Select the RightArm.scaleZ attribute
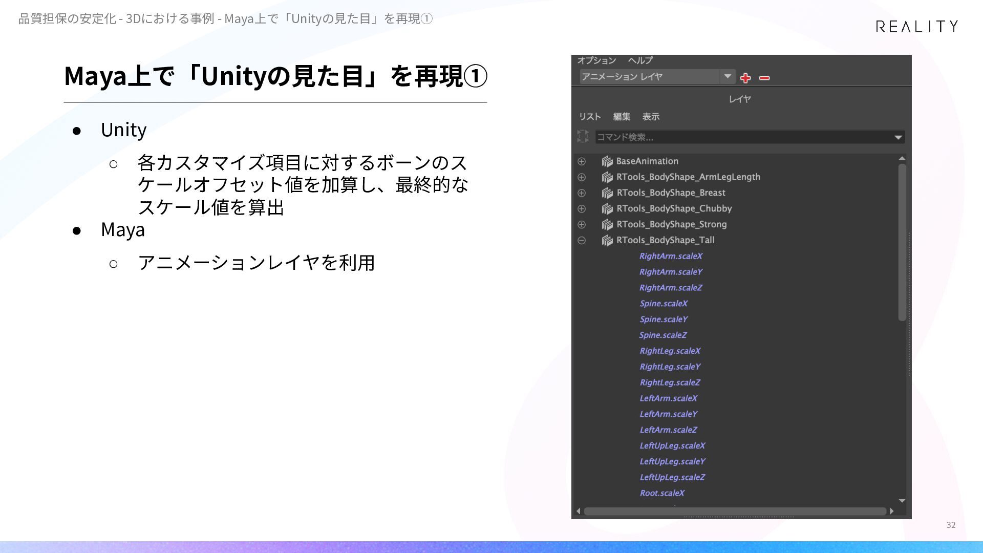 [671, 288]
